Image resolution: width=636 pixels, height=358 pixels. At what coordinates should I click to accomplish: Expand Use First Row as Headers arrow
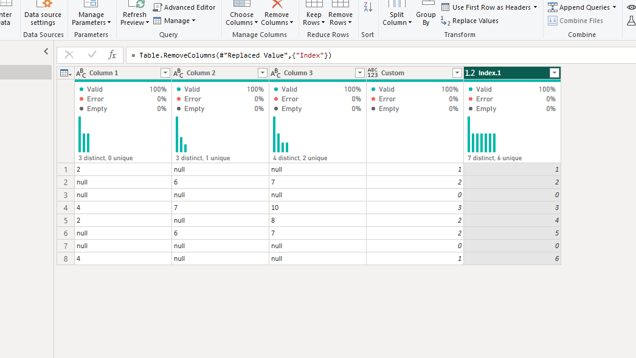[535, 7]
